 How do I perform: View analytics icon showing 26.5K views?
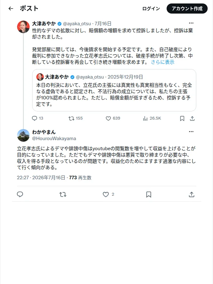tap(145, 118)
